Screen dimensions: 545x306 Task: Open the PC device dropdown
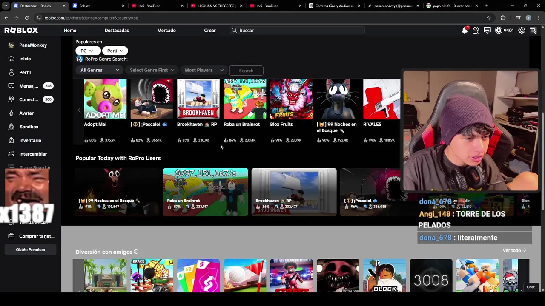tap(88, 51)
